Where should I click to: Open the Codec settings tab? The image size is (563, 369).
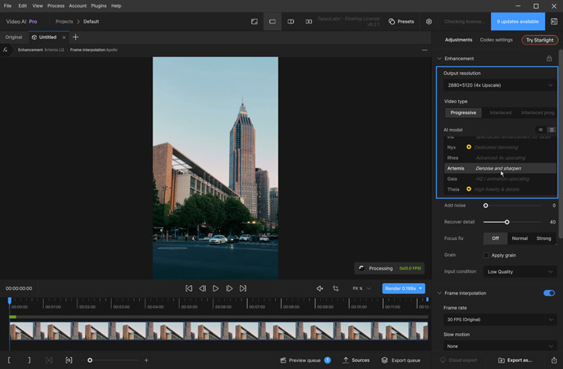click(x=497, y=40)
